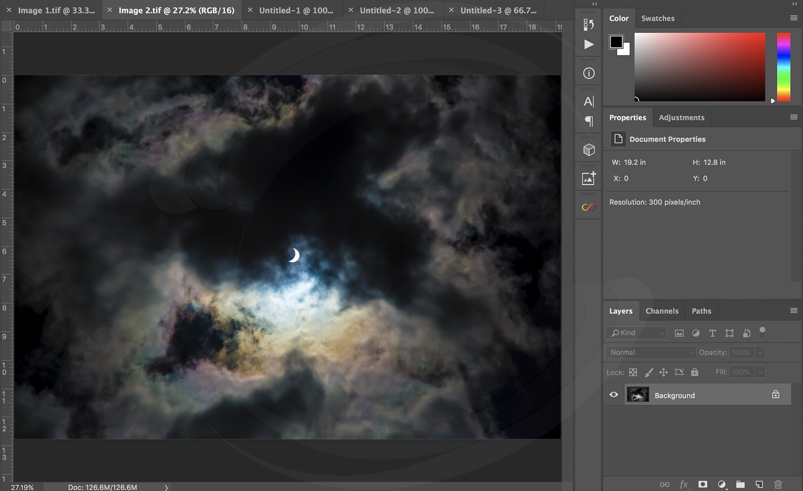Switch to the Untitled-3 document tab
This screenshot has width=803, height=491.
click(x=498, y=10)
